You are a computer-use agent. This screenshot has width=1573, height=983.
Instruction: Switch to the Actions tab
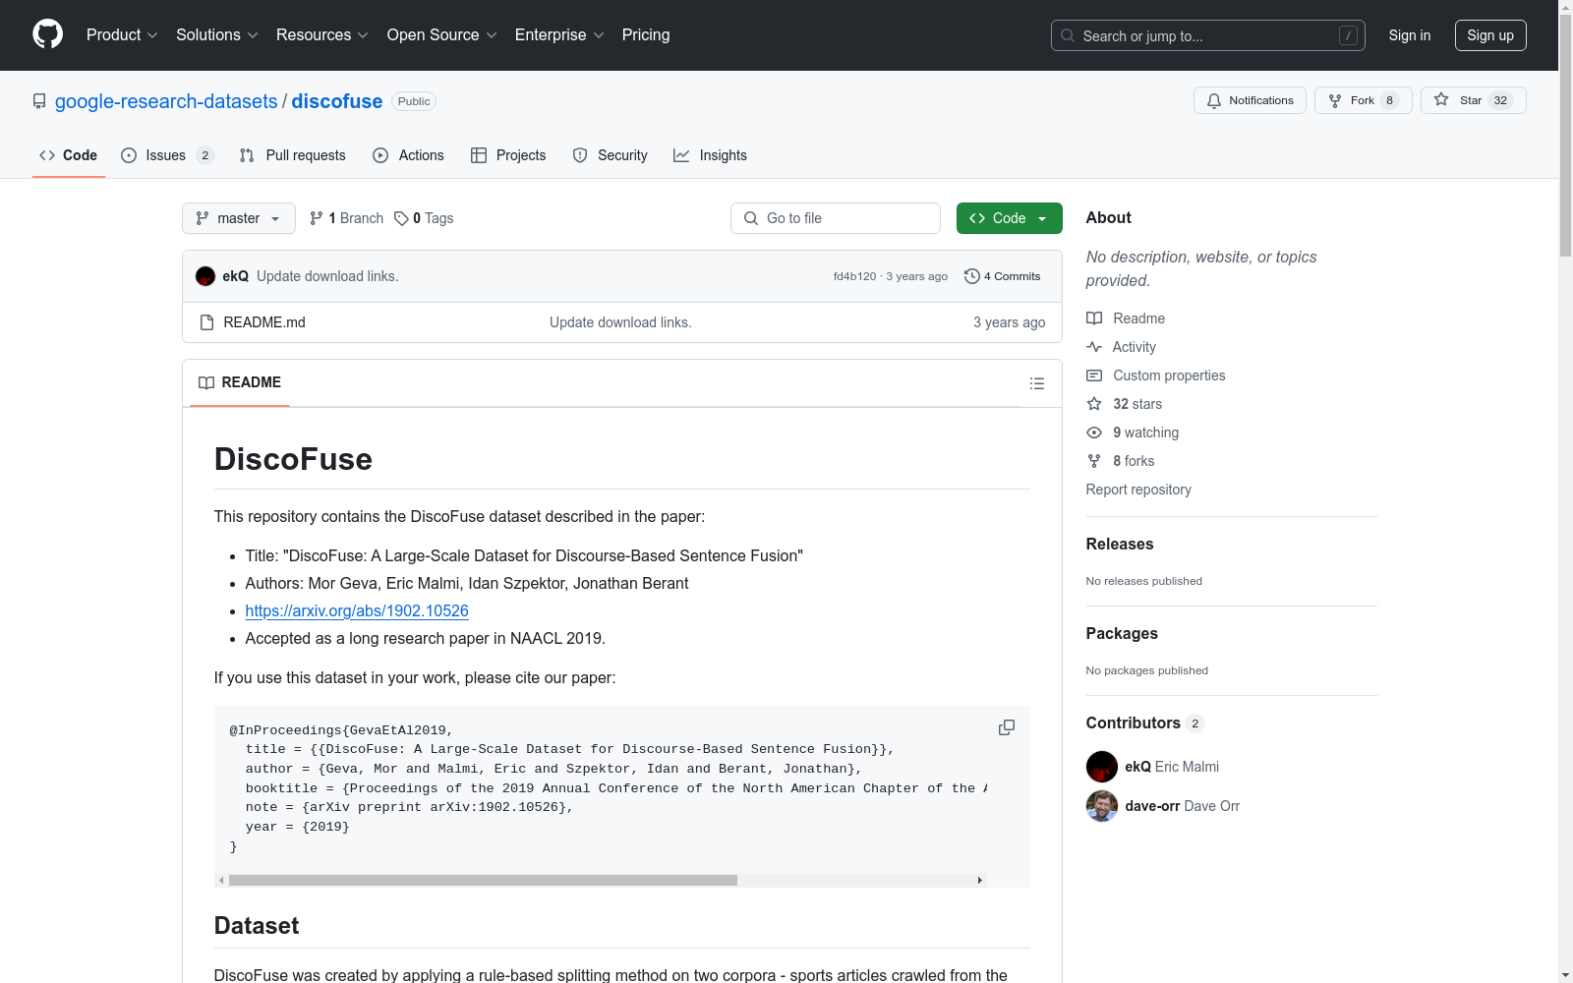pos(408,155)
